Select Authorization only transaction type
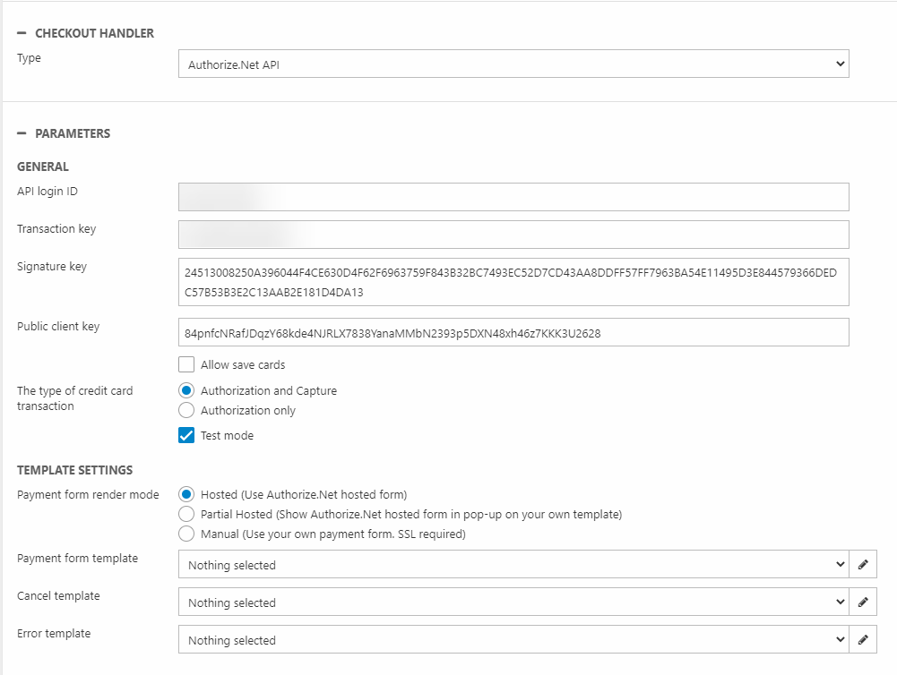Viewport: 897px width, 675px height. [x=186, y=410]
